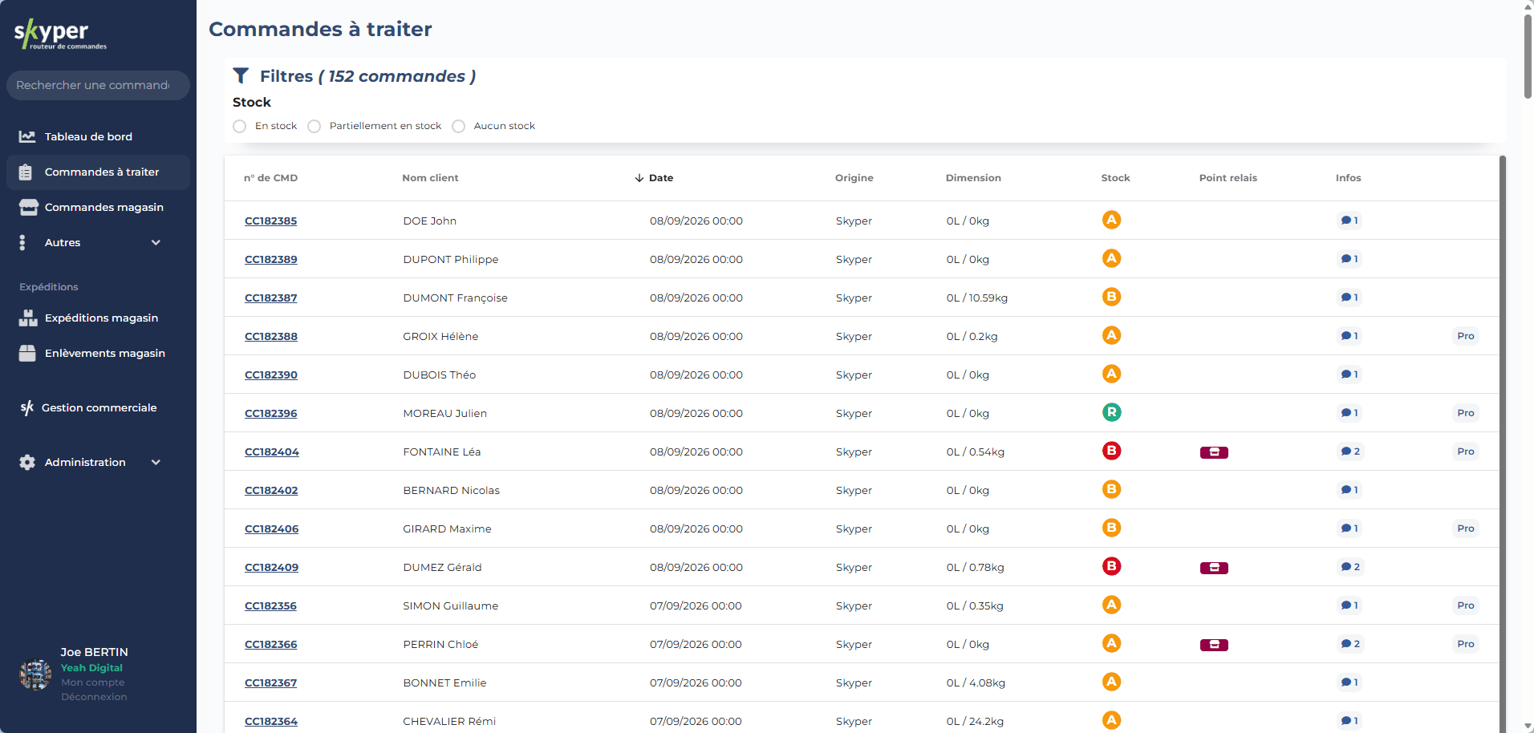Open comments bubble for DUPONT Philippe
1534x733 pixels.
coord(1349,259)
